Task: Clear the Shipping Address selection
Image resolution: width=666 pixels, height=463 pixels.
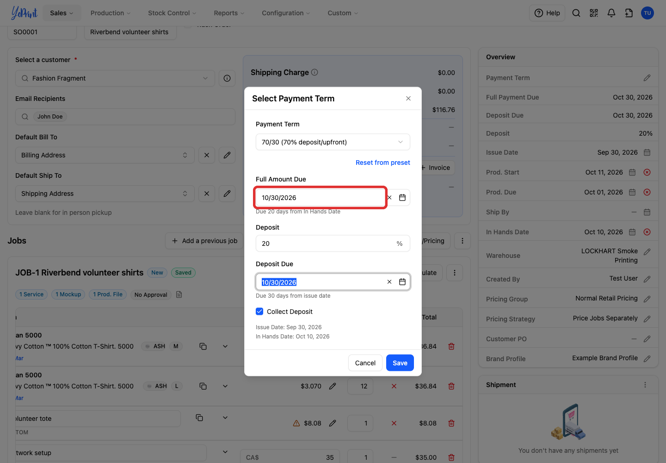Action: (207, 194)
